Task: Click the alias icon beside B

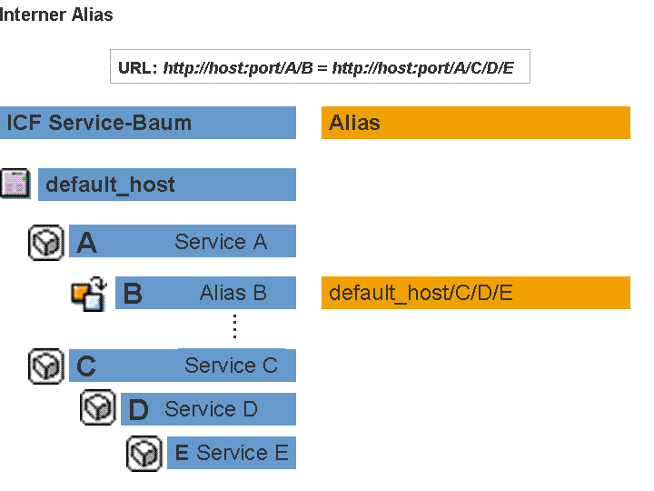Action: pos(89,294)
